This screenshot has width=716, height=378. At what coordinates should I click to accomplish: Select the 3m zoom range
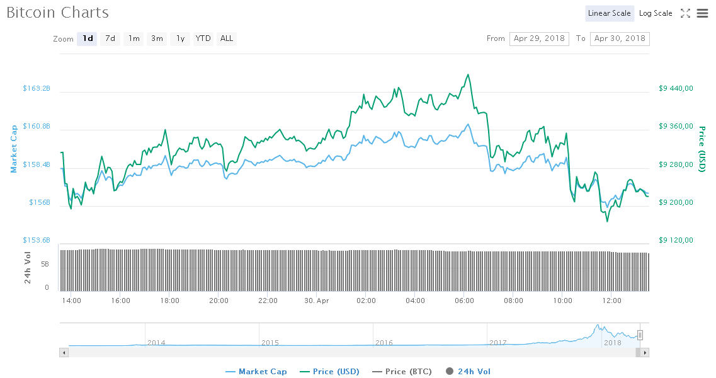[157, 39]
